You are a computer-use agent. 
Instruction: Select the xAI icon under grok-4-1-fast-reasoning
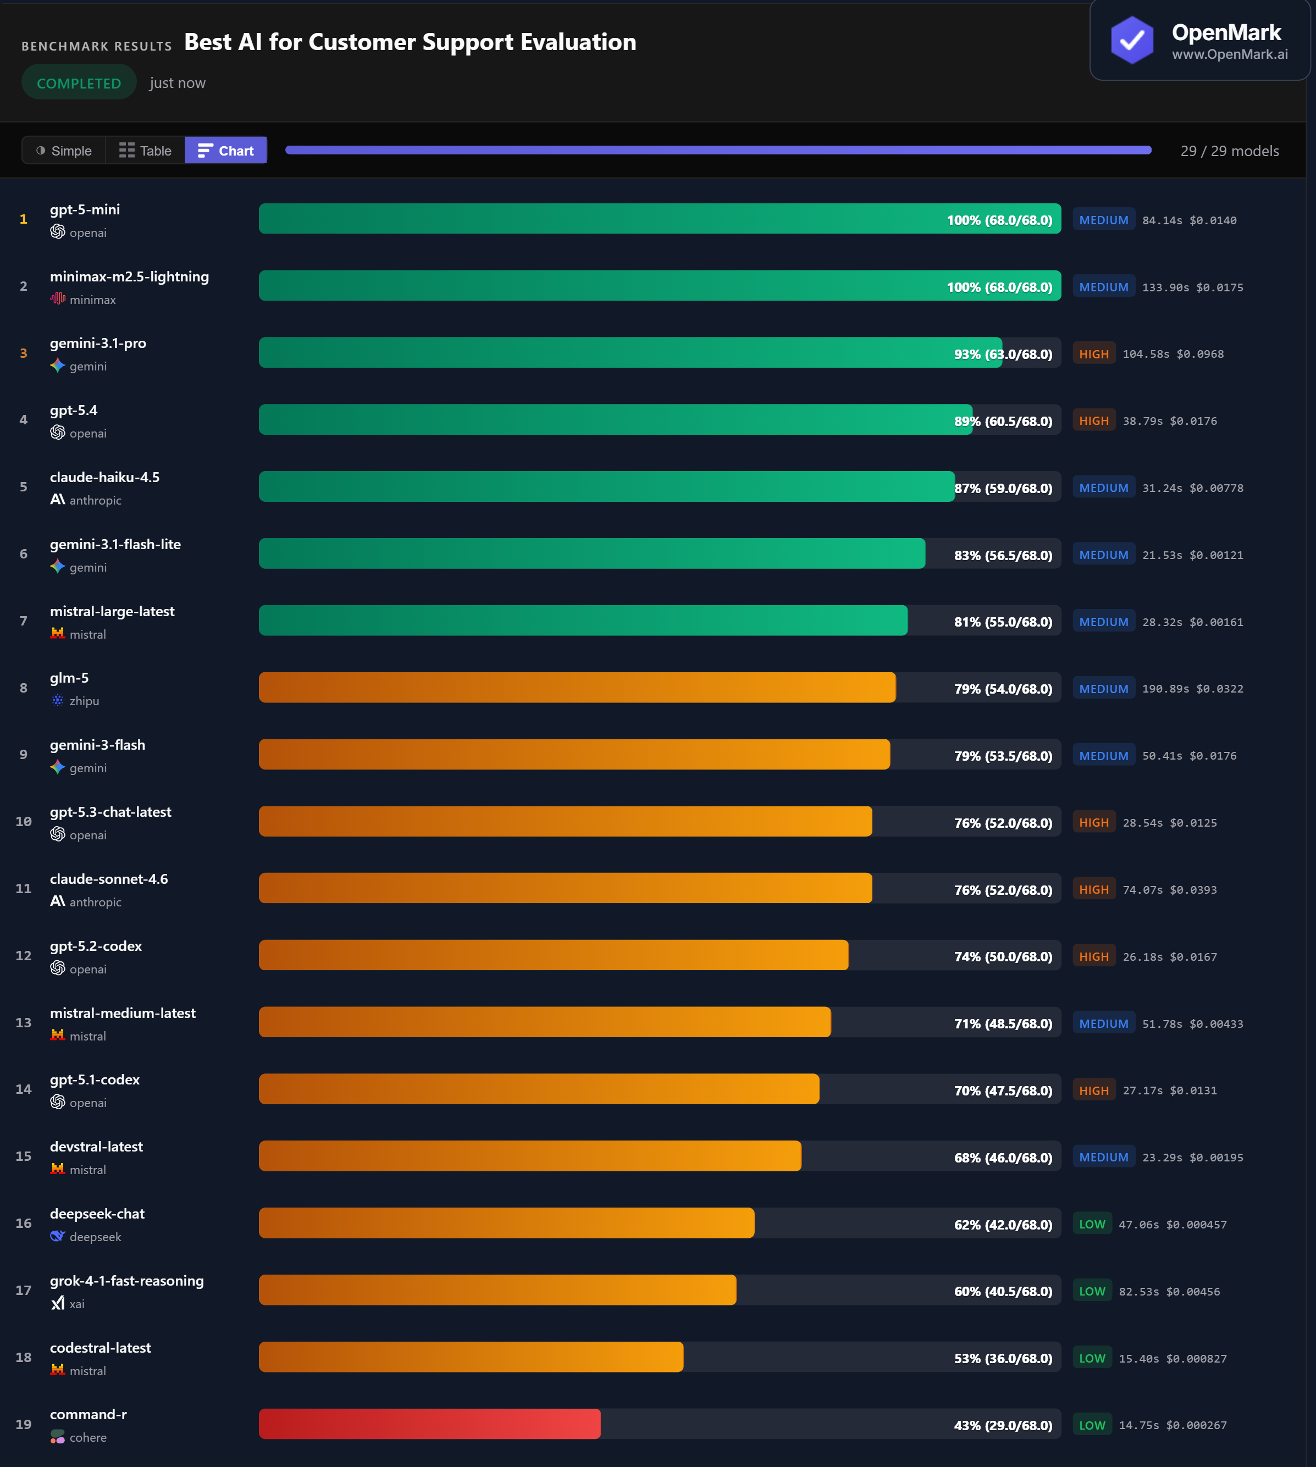pos(57,1304)
